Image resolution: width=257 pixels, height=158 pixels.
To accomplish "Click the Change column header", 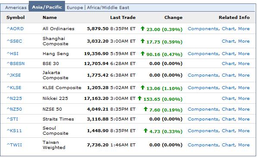I will pyautogui.click(x=173, y=17).
